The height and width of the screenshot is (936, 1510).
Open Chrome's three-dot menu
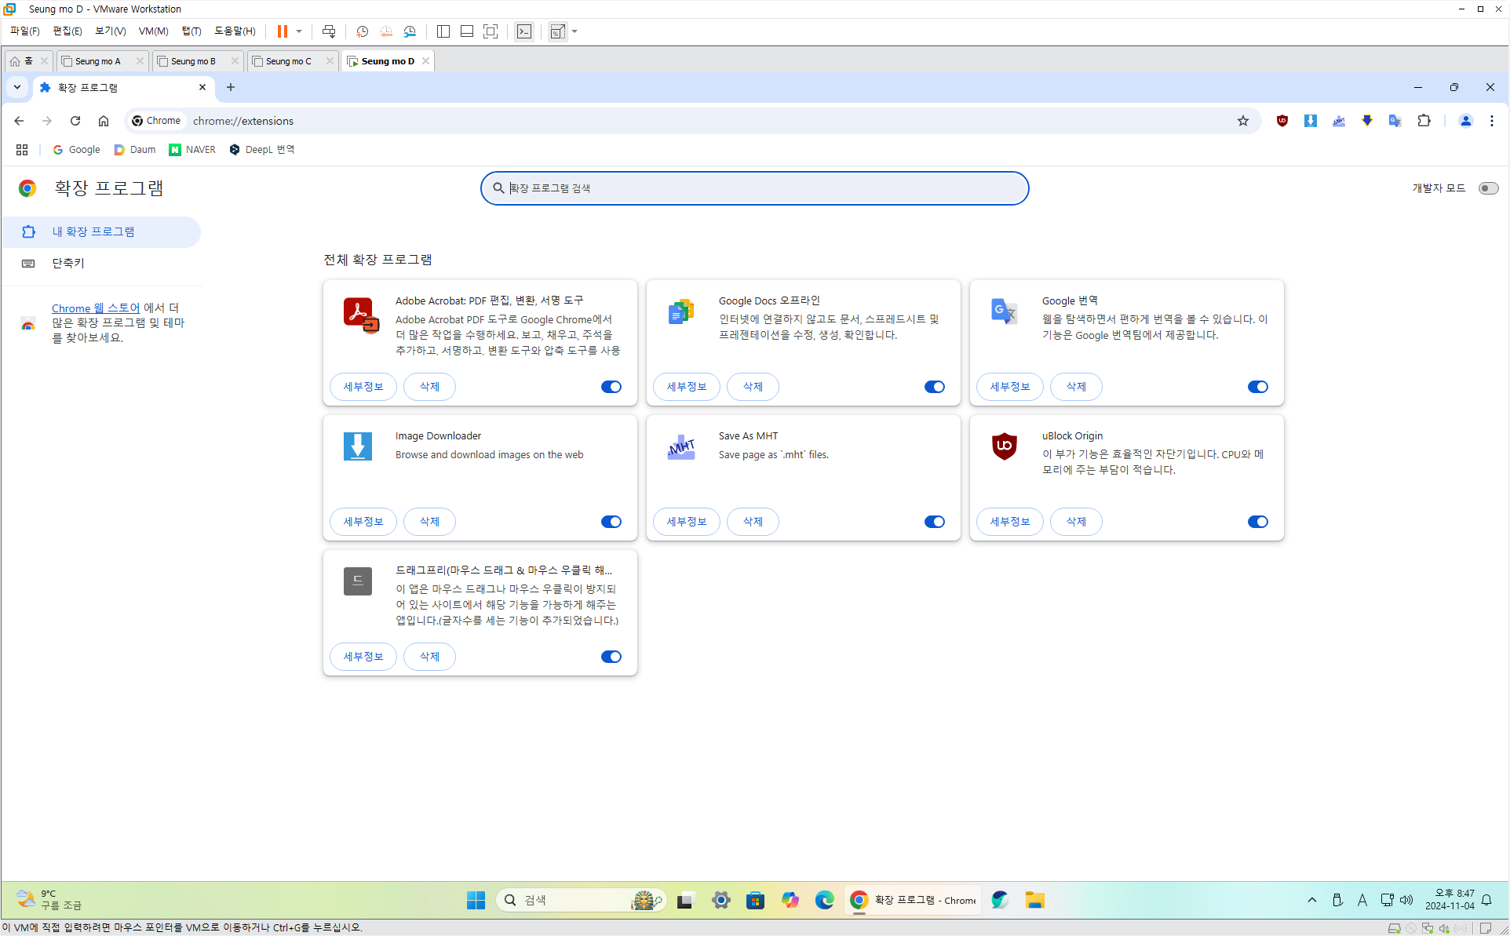click(x=1492, y=121)
